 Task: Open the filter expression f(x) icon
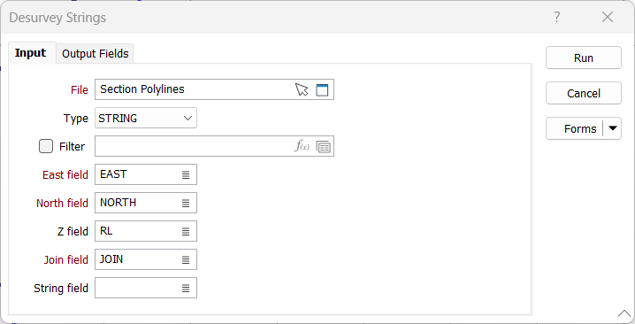(x=302, y=146)
